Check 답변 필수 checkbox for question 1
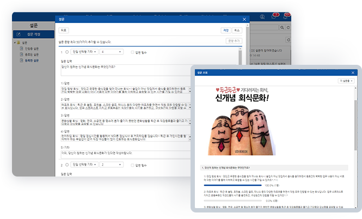 tap(132, 52)
